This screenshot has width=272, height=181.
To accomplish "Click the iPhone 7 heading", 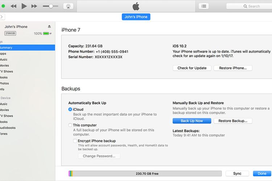I will pyautogui.click(x=71, y=30).
